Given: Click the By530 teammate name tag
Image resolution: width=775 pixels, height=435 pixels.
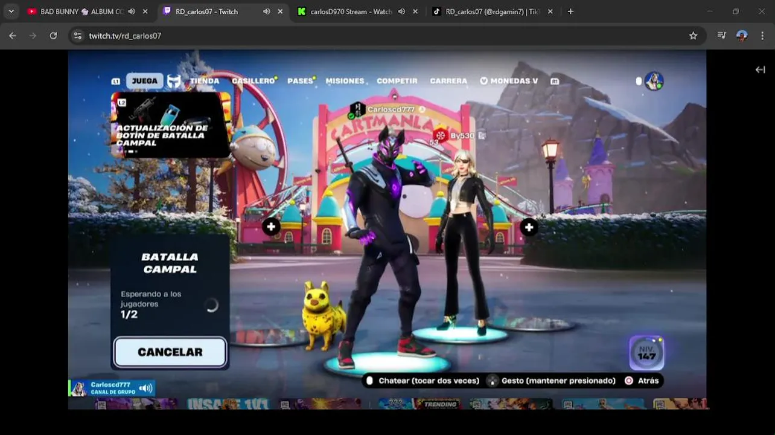Looking at the screenshot, I should (x=462, y=136).
